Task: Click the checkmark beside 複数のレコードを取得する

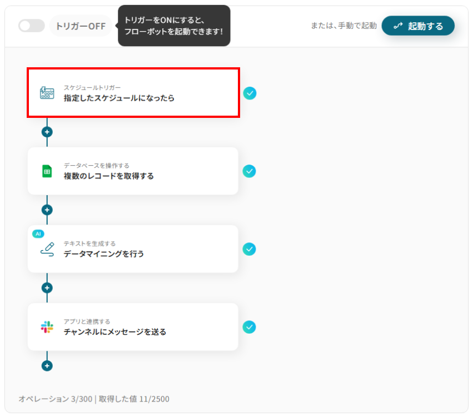Action: click(249, 171)
